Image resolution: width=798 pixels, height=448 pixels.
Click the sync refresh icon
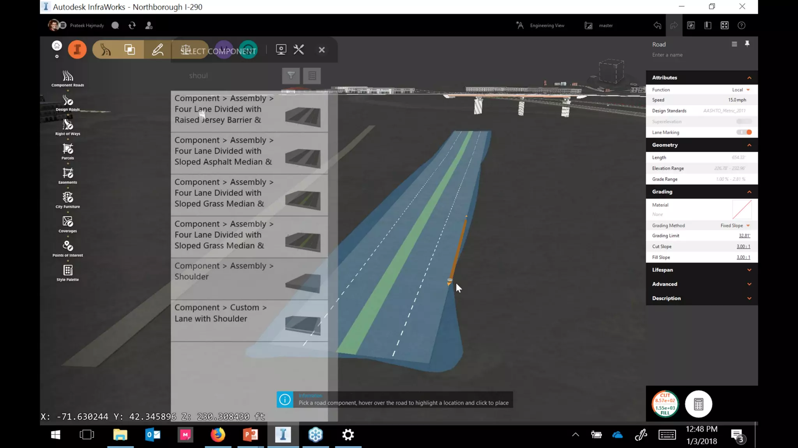[132, 25]
